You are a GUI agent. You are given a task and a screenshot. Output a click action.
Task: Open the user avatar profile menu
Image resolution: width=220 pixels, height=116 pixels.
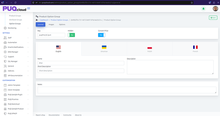click(215, 9)
